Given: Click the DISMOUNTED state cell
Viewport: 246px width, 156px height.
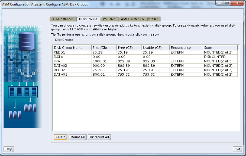Looking at the screenshot, I should click(220, 57).
